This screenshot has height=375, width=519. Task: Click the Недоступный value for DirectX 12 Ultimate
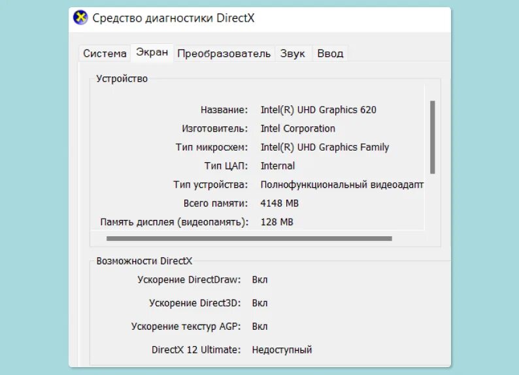[x=282, y=350]
